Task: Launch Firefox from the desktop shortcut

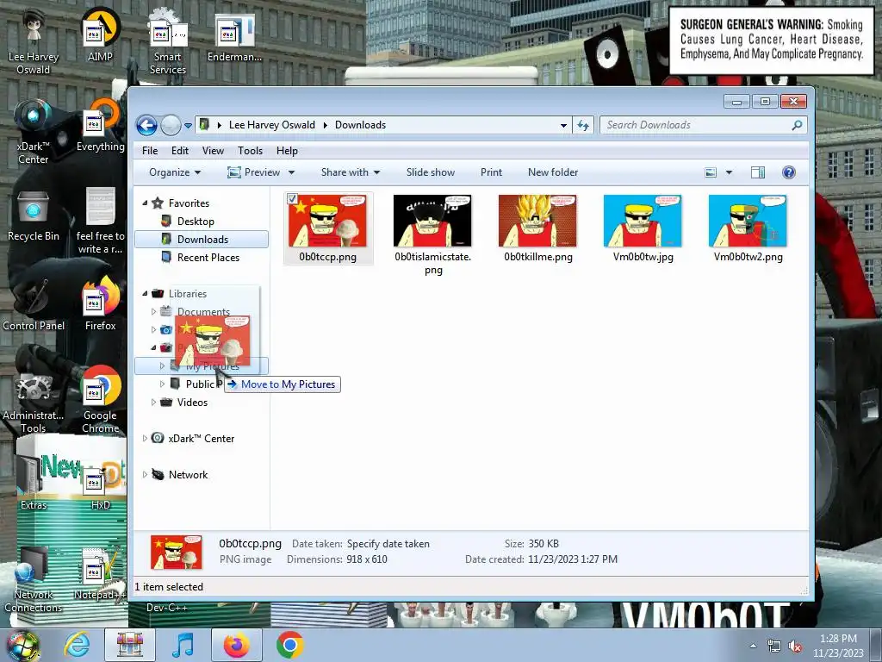Action: click(100, 304)
